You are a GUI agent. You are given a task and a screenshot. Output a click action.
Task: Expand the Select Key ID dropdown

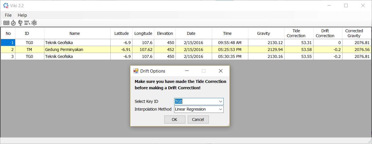coord(220,101)
